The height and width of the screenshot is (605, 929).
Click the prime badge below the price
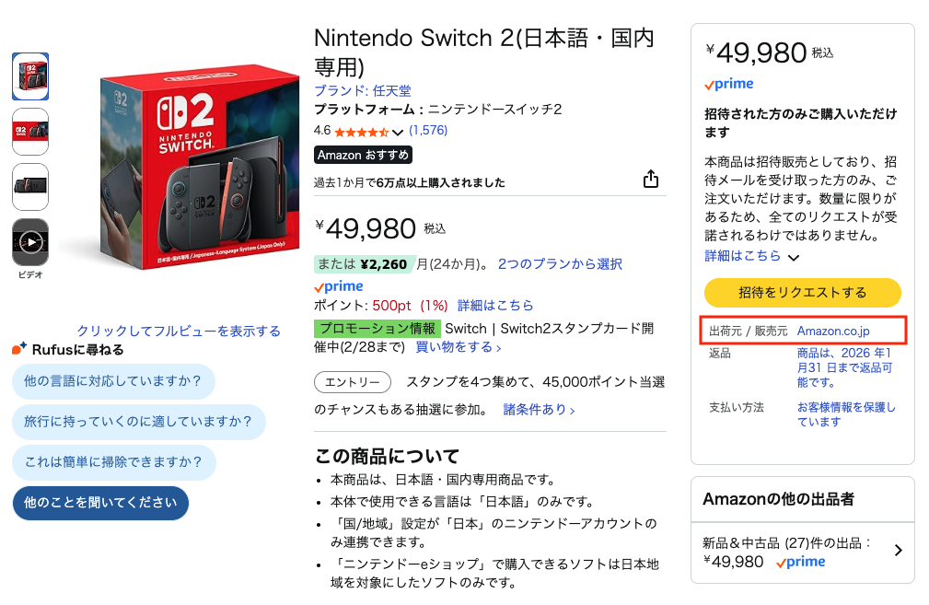coord(338,286)
